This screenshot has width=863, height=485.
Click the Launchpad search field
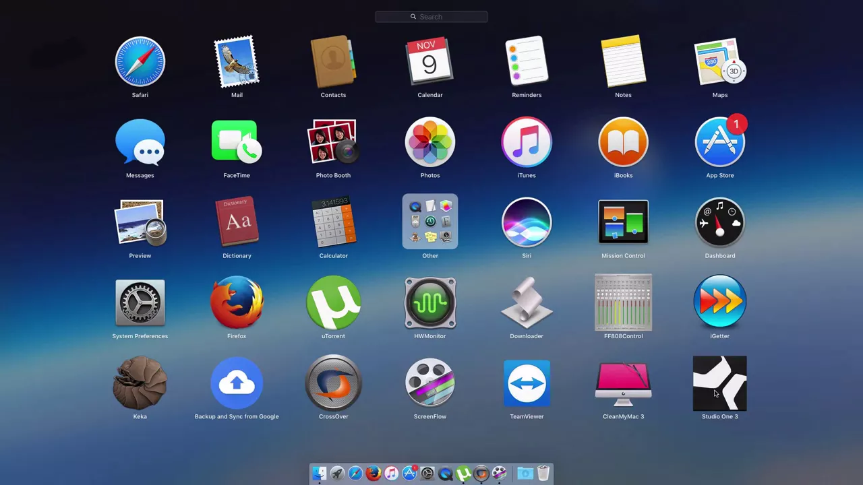(x=431, y=17)
